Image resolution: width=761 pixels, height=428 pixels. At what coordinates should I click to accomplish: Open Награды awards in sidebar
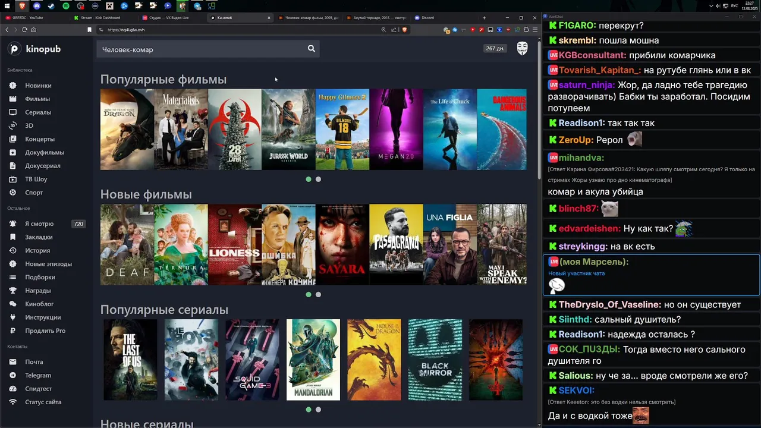point(38,291)
